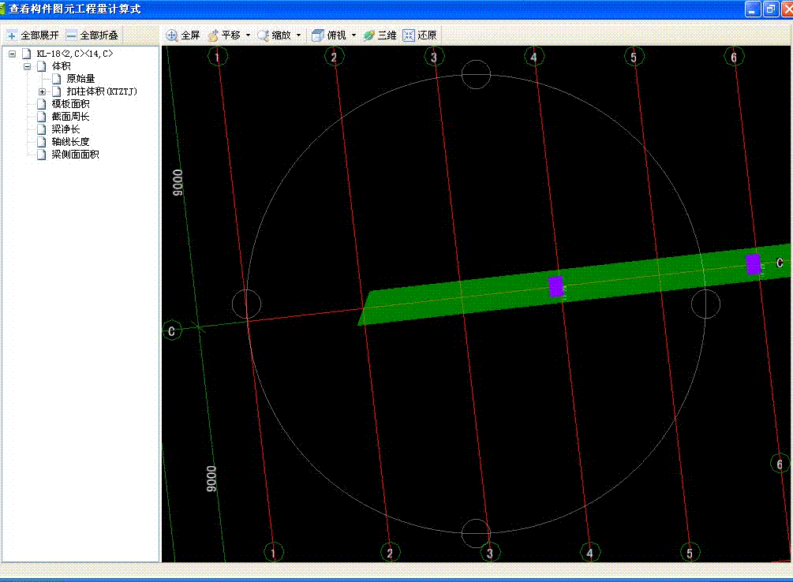Select the 梁侧面面积 tree item
The image size is (793, 582).
point(76,155)
